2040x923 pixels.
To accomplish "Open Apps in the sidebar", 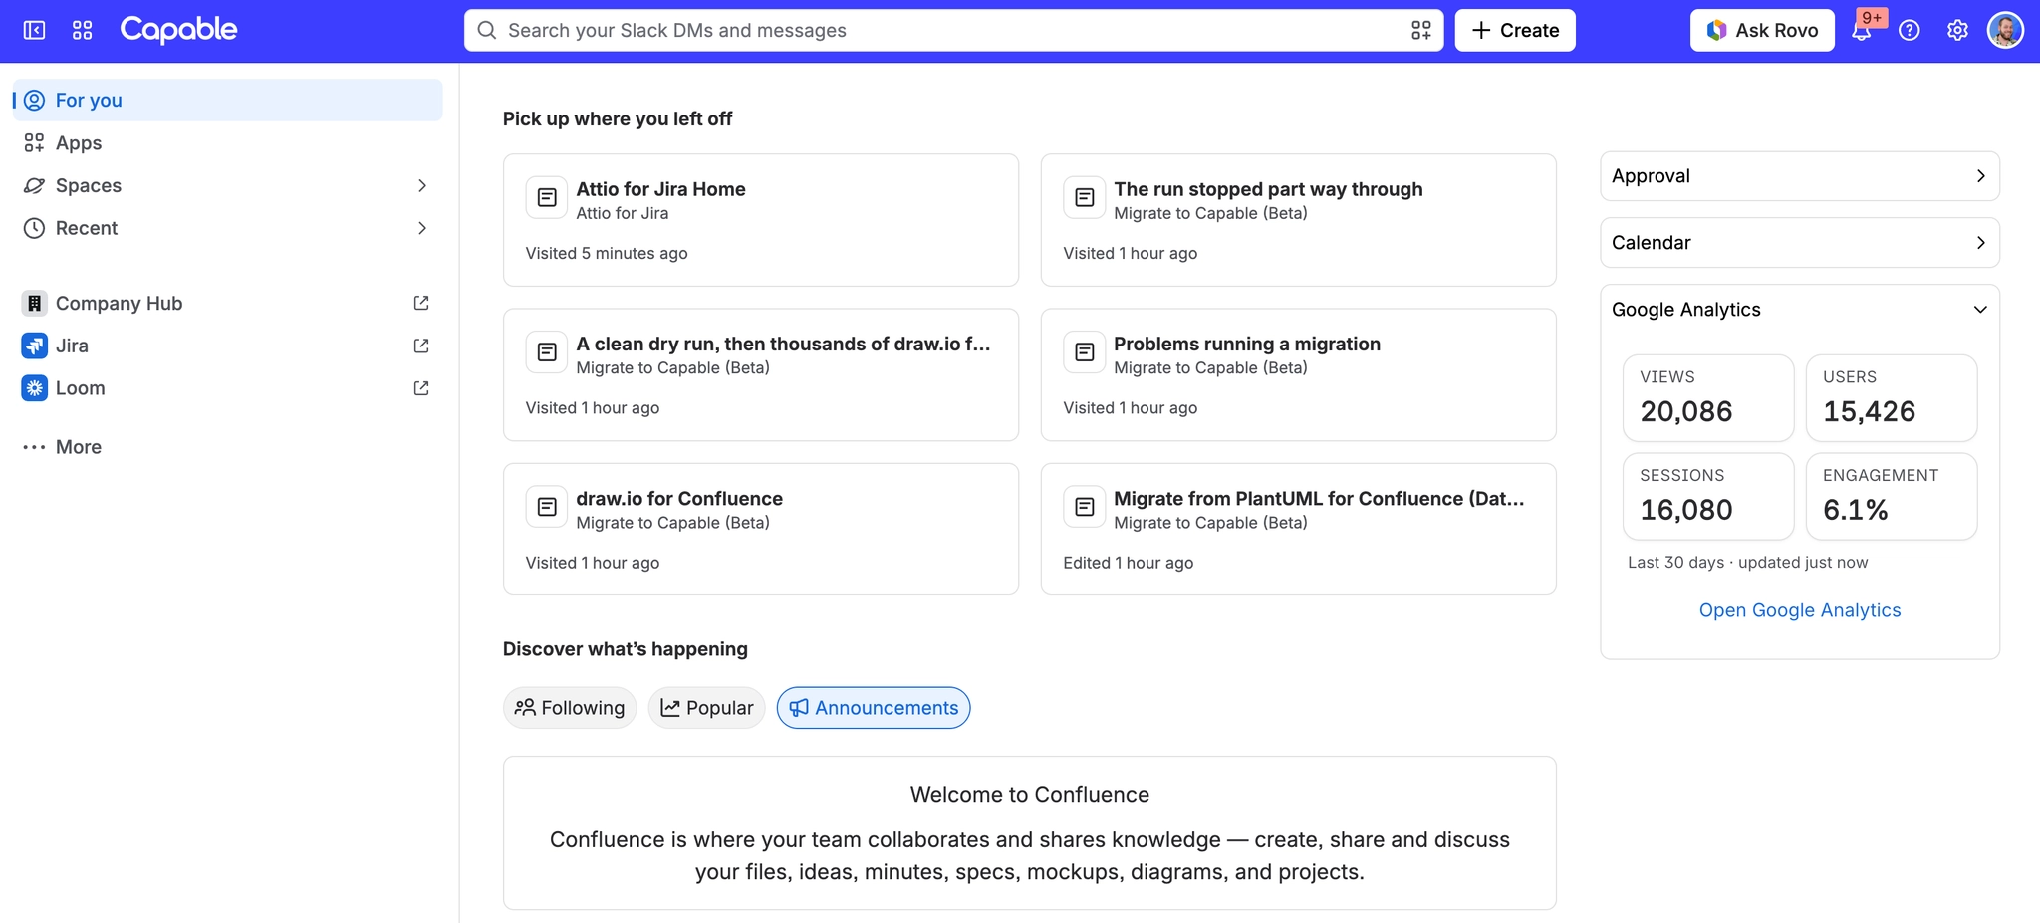I will (228, 143).
